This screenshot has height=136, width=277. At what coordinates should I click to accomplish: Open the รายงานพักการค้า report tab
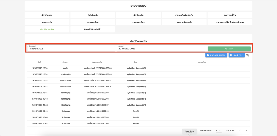184,22
